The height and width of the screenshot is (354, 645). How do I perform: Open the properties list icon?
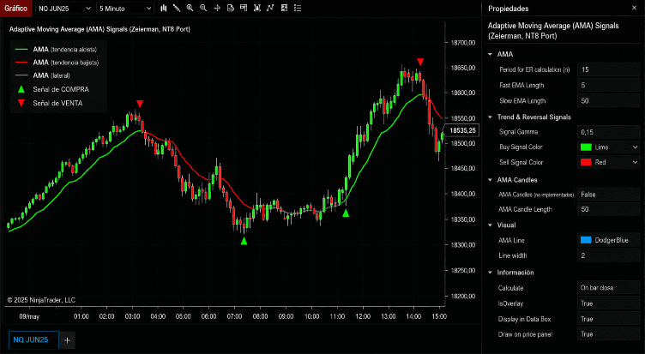(298, 8)
